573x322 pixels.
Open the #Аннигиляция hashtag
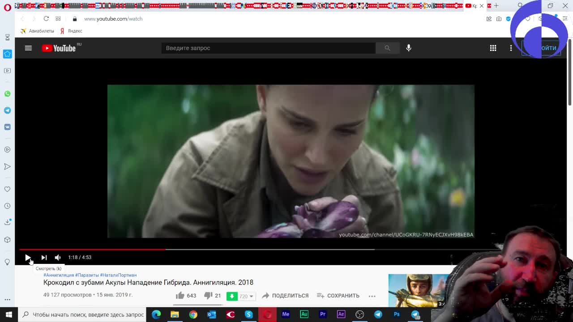(x=59, y=275)
